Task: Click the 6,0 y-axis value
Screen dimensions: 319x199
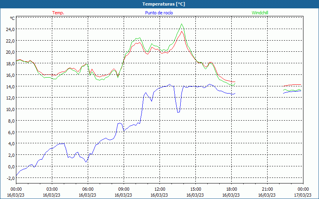Action: pos(11,132)
